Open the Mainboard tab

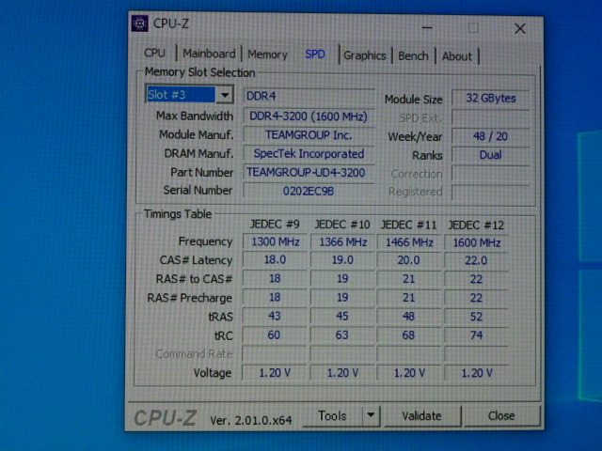(209, 54)
